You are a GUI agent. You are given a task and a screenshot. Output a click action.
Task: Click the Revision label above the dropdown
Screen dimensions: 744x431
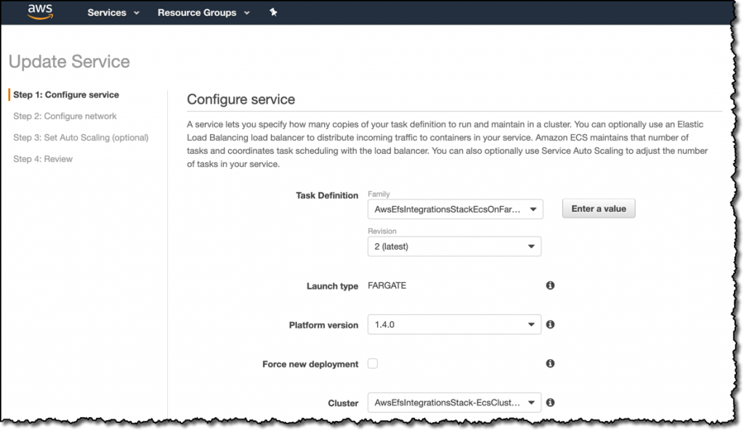382,231
